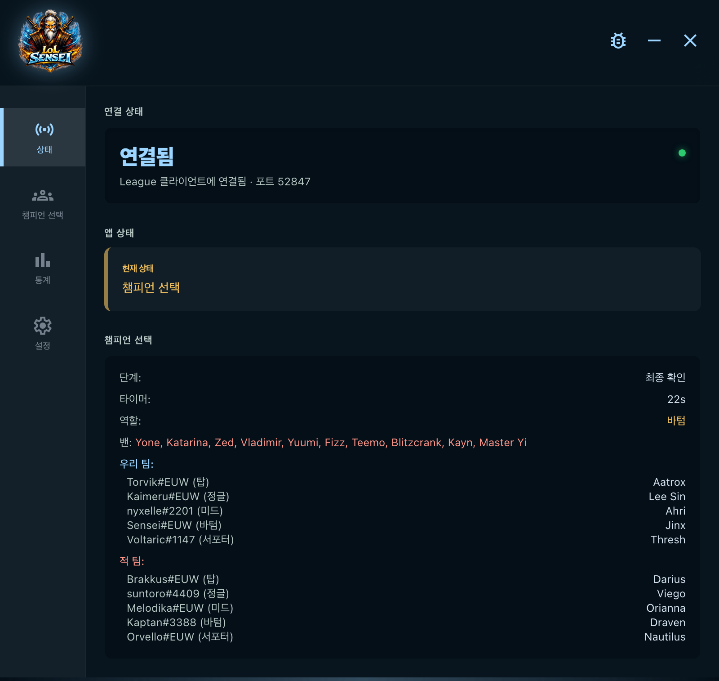Select player Voltaric#1147 (서포터)
This screenshot has width=719, height=681.
click(180, 540)
